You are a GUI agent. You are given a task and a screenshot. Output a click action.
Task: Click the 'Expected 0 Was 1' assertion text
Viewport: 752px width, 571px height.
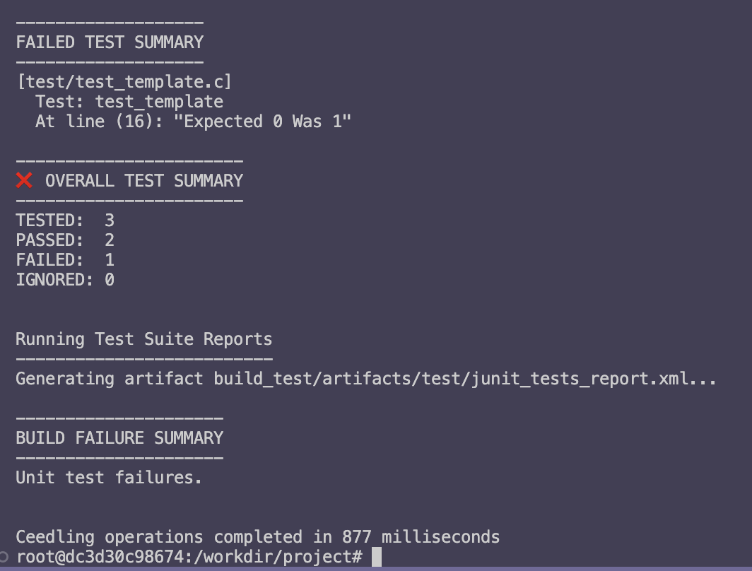[262, 122]
